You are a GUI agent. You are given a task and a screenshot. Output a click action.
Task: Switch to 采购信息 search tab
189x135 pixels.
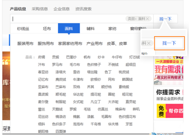(40, 9)
